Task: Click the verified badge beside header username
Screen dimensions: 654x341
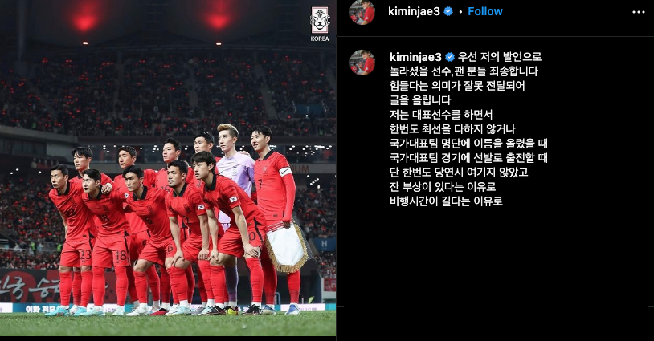Action: 448,12
